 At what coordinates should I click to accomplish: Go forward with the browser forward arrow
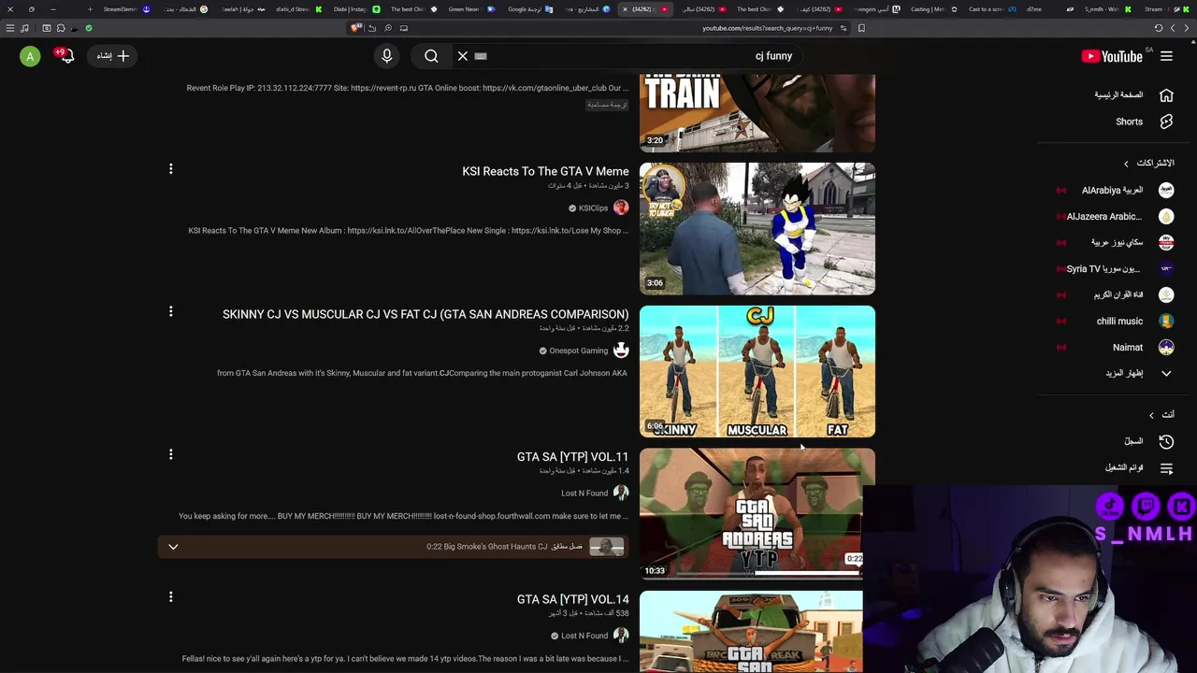click(1173, 28)
